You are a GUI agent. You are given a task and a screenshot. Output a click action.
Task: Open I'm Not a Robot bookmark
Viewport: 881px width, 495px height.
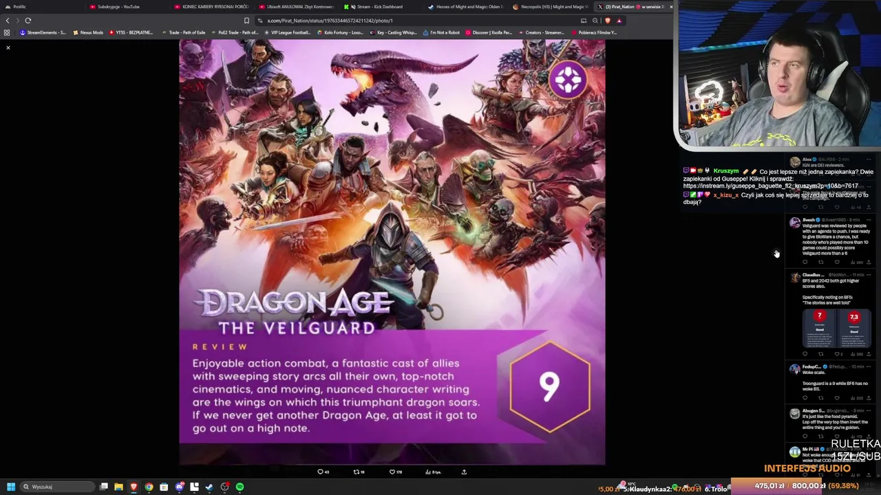[441, 32]
